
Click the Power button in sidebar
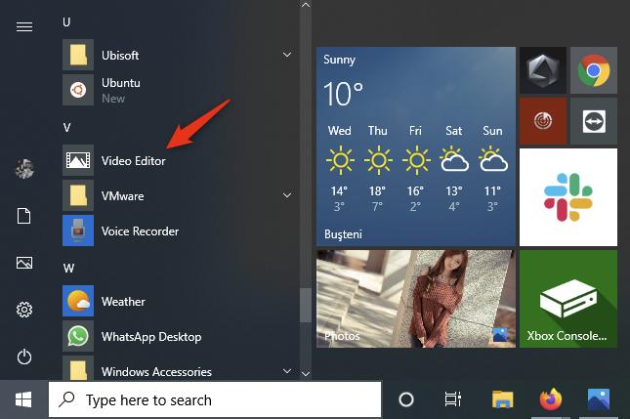click(x=24, y=356)
